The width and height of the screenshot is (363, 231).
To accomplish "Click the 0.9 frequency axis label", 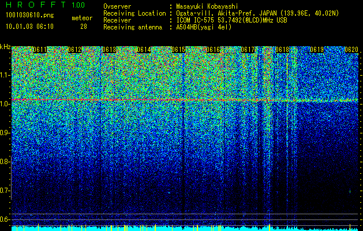I will pyautogui.click(x=4, y=133).
